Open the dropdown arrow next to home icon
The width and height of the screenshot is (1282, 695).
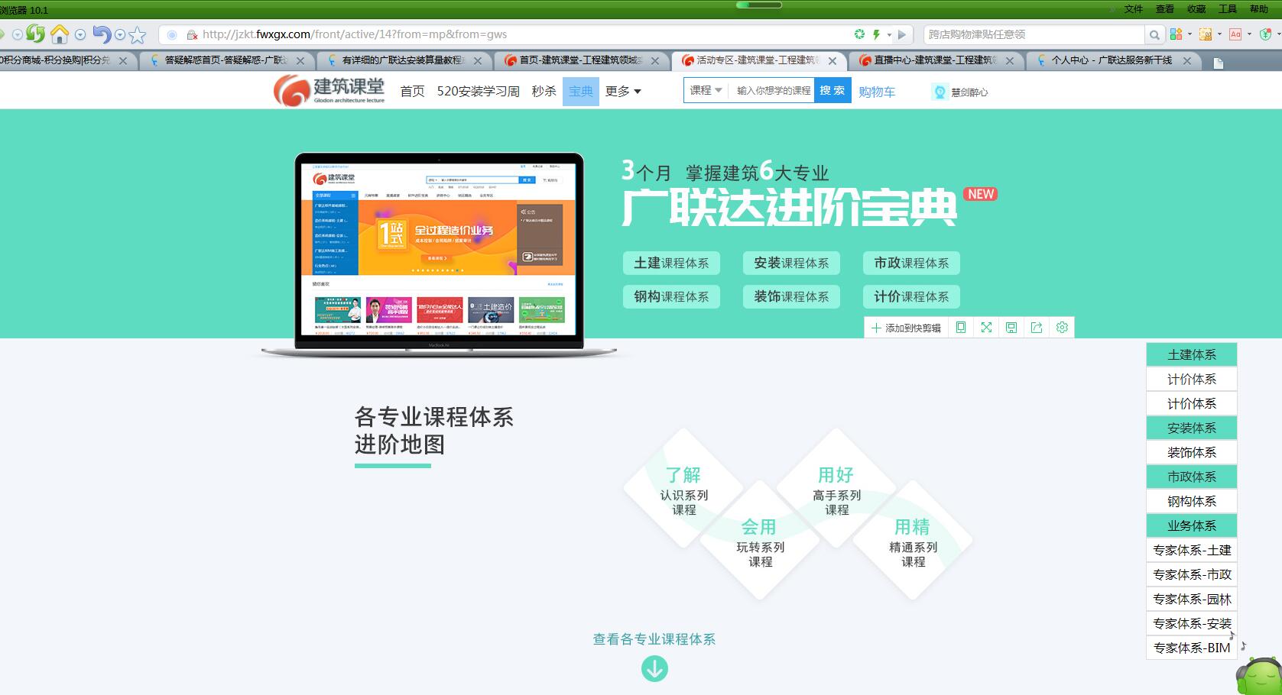point(80,34)
